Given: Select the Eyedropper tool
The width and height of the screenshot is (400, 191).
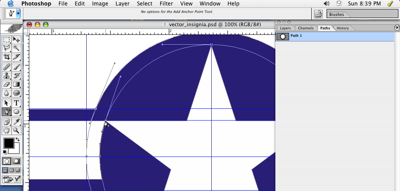Looking at the screenshot, I should coord(16,122).
